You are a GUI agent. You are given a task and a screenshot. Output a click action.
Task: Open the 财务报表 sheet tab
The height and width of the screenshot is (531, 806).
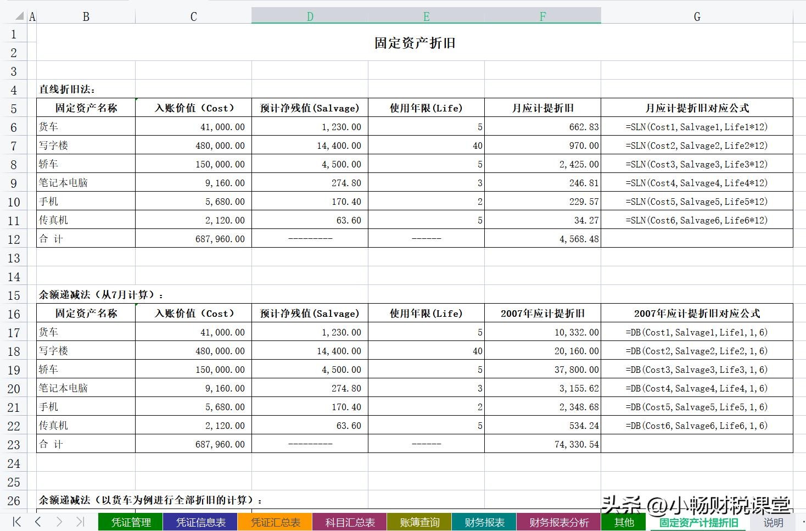pos(484,522)
